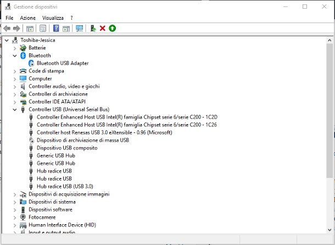Click the Controller IDE ATA/ATAPI icon
Screen dimensions: 335x245
(23, 102)
